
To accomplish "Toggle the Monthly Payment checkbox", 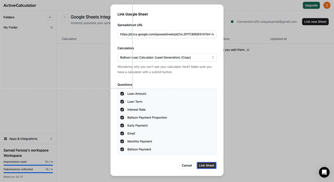I will click(x=122, y=141).
